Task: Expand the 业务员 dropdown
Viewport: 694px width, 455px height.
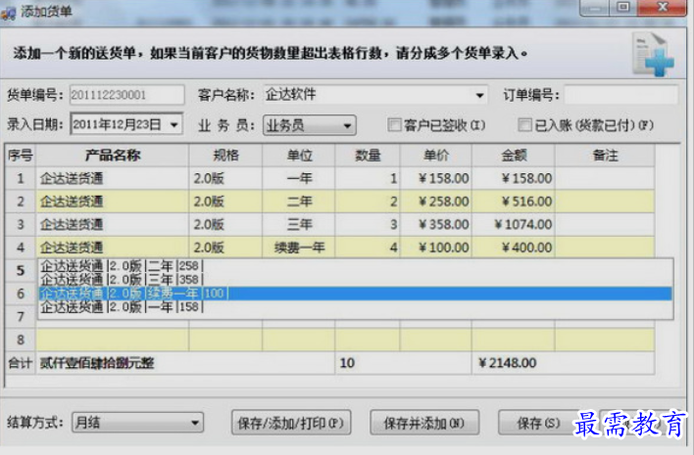Action: pyautogui.click(x=347, y=126)
